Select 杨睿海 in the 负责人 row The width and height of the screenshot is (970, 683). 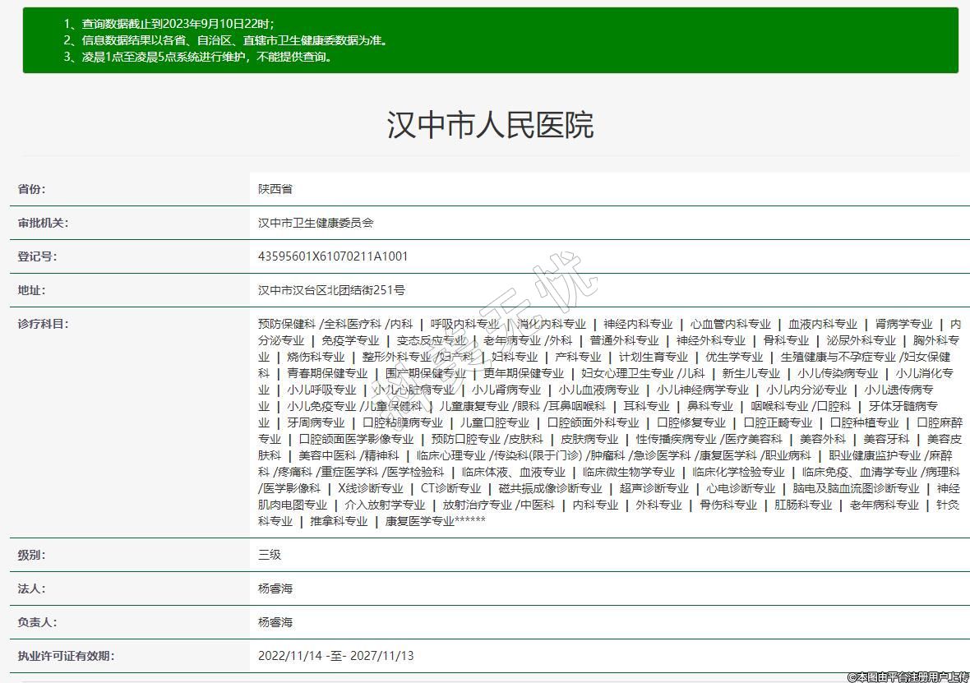(275, 622)
